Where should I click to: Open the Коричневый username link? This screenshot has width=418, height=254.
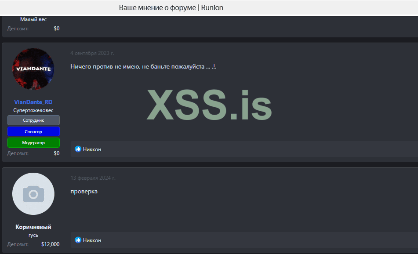33,227
